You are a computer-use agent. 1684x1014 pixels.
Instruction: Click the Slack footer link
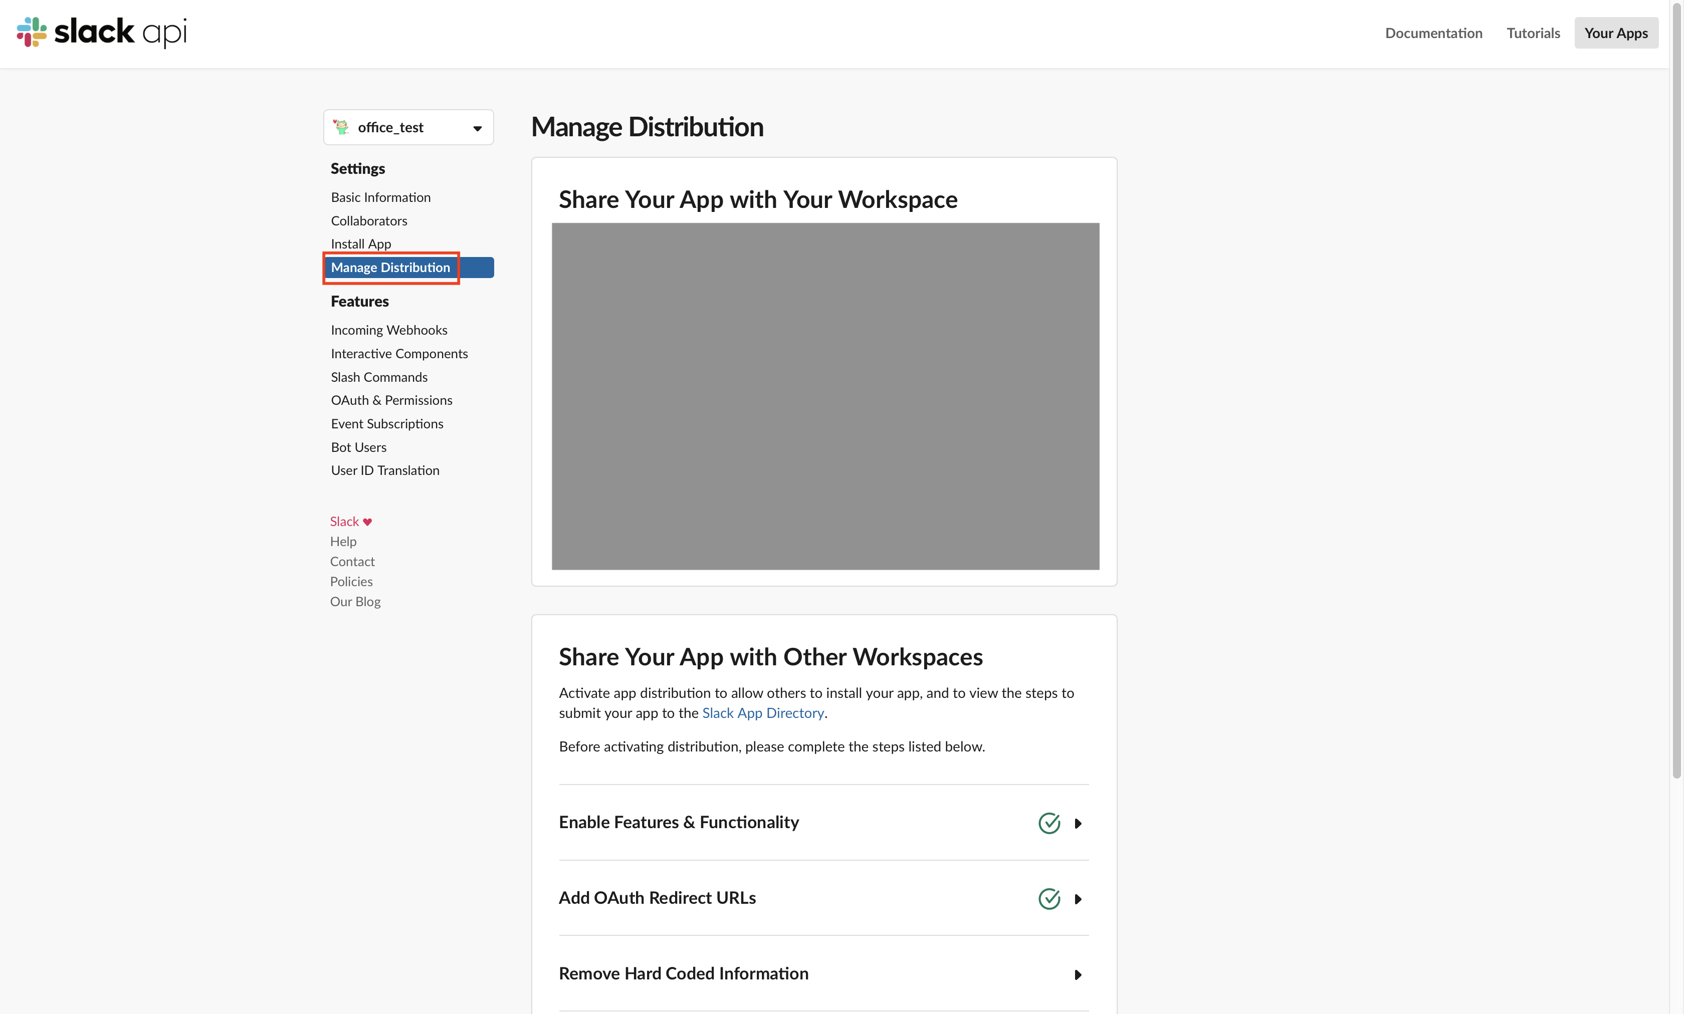point(344,522)
